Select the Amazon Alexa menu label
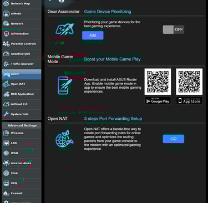 click(x=21, y=163)
